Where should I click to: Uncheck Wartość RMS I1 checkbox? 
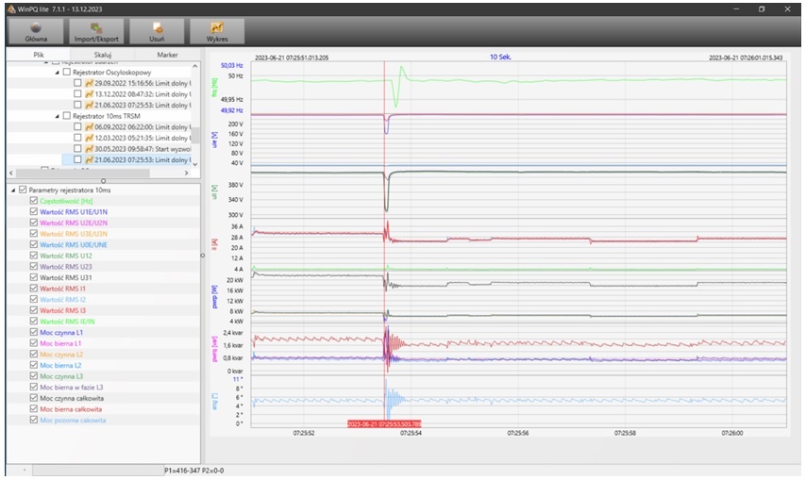pos(34,289)
